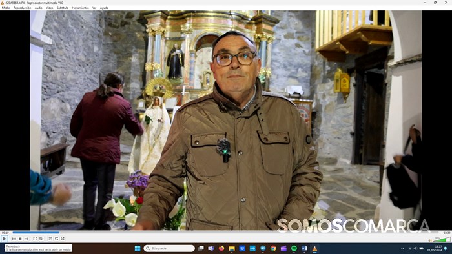
Task: Open Spotify from the taskbar
Action: point(294,248)
